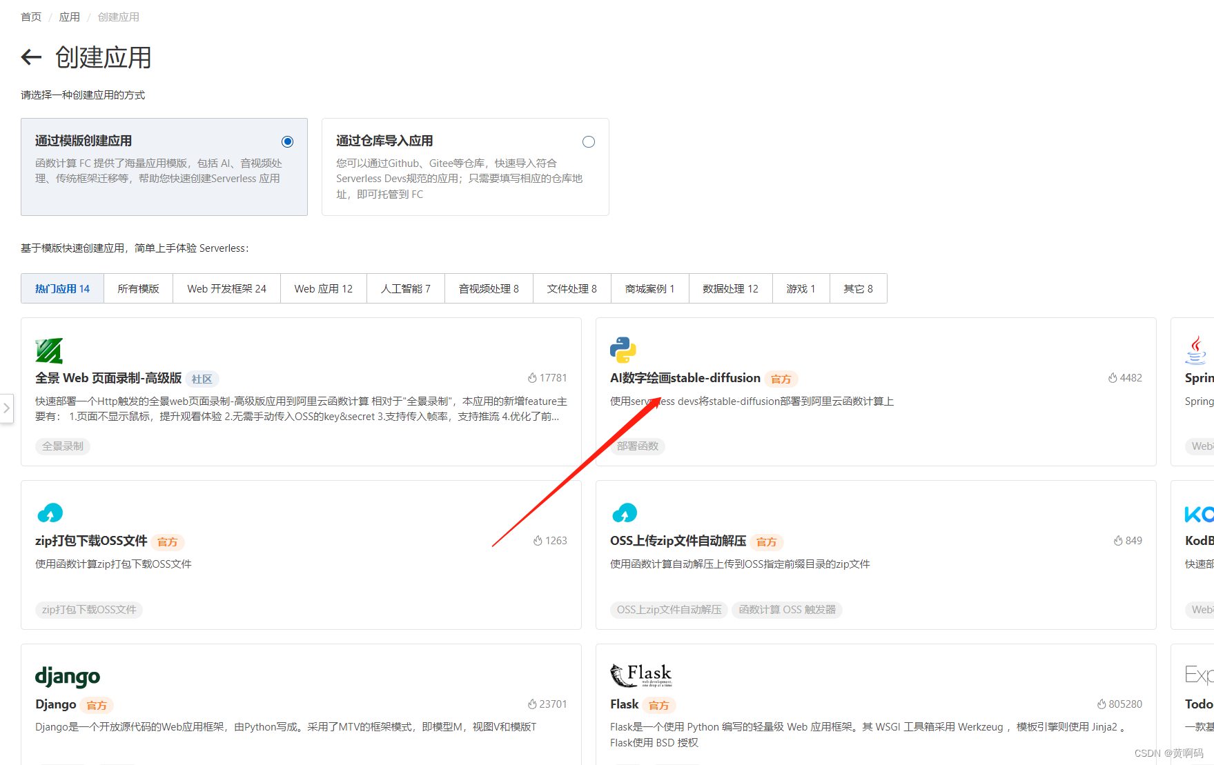Click the flame popularity icon showing 17781

click(x=532, y=378)
